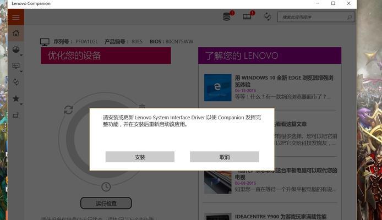Click the 运行检查 button
The width and height of the screenshot is (382, 220).
click(x=106, y=203)
